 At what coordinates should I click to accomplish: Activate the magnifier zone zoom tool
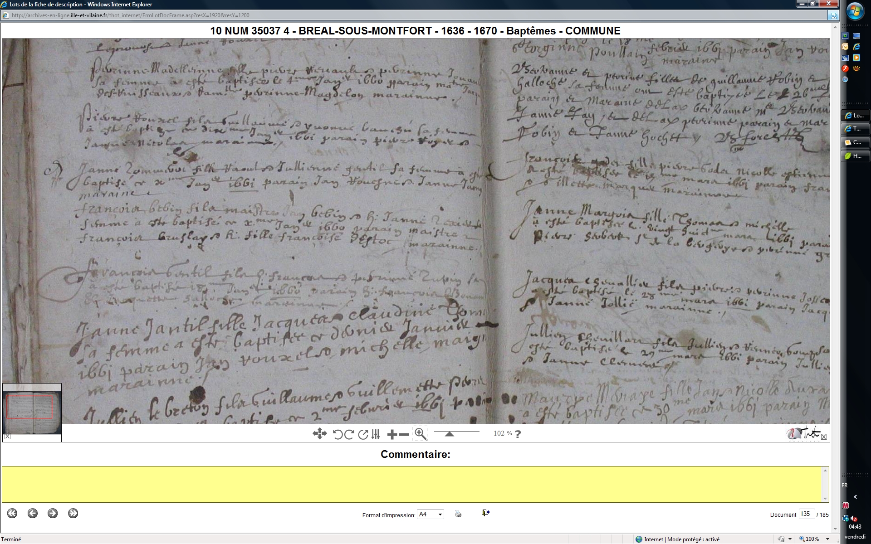click(420, 434)
